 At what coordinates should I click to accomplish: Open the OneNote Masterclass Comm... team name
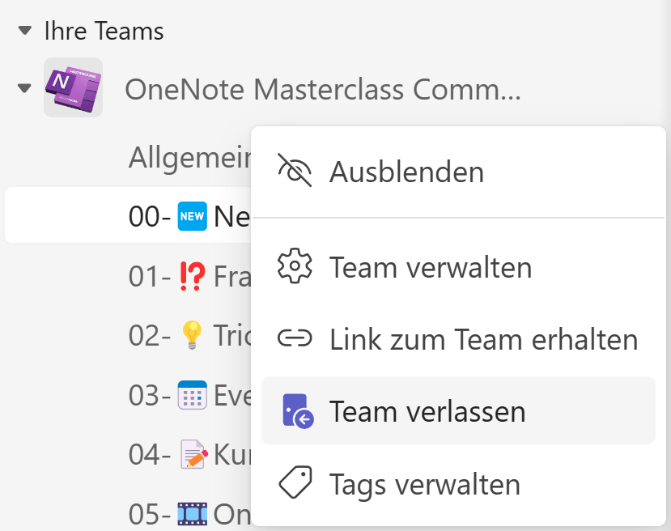[323, 89]
